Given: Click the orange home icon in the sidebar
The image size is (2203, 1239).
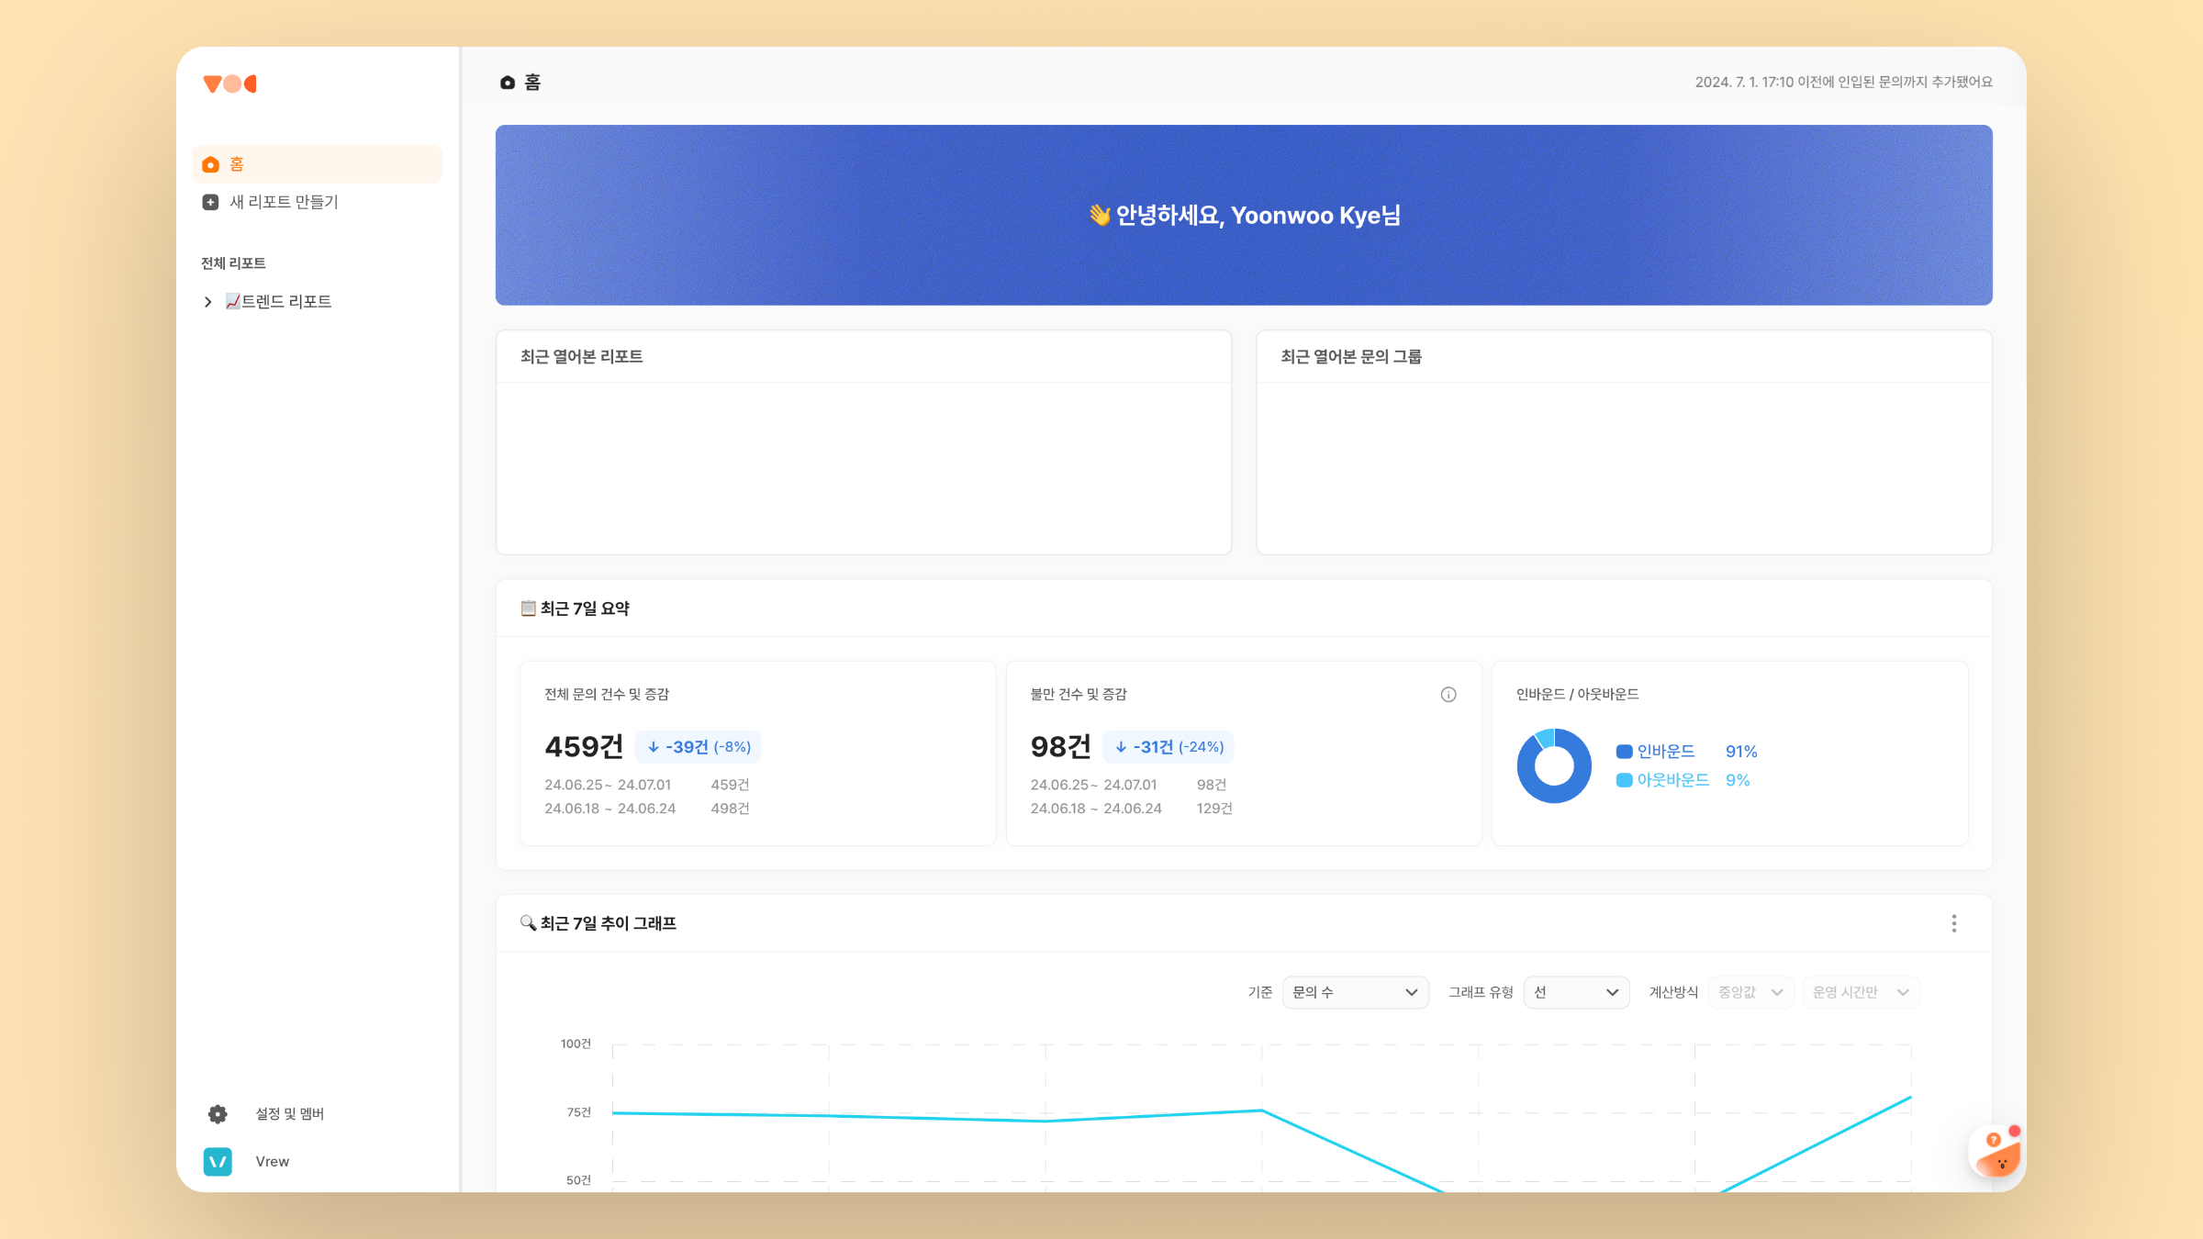Looking at the screenshot, I should 210,164.
